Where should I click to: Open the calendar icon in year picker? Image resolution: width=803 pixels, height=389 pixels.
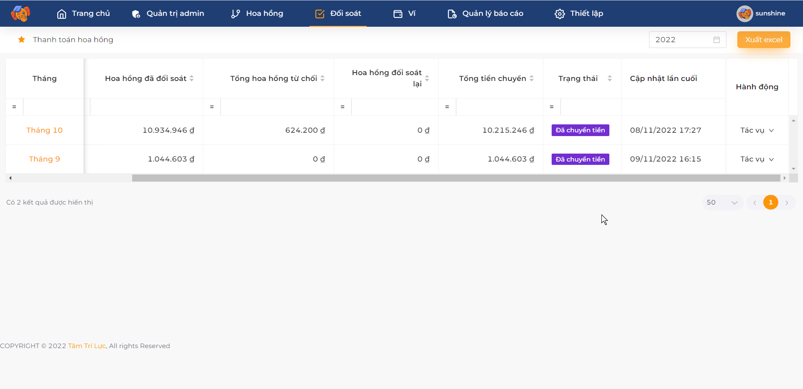[716, 40]
